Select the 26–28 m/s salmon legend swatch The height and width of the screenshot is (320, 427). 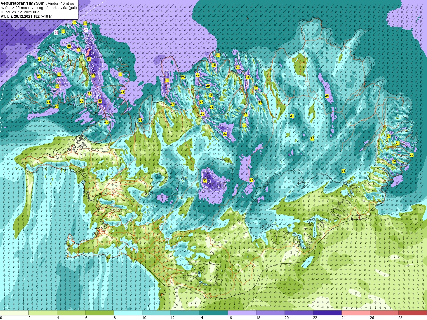click(384, 313)
